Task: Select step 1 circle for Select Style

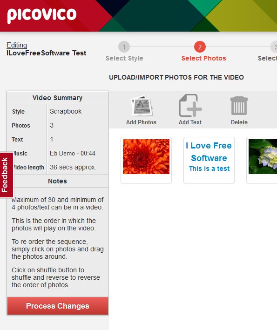Action: tap(124, 47)
